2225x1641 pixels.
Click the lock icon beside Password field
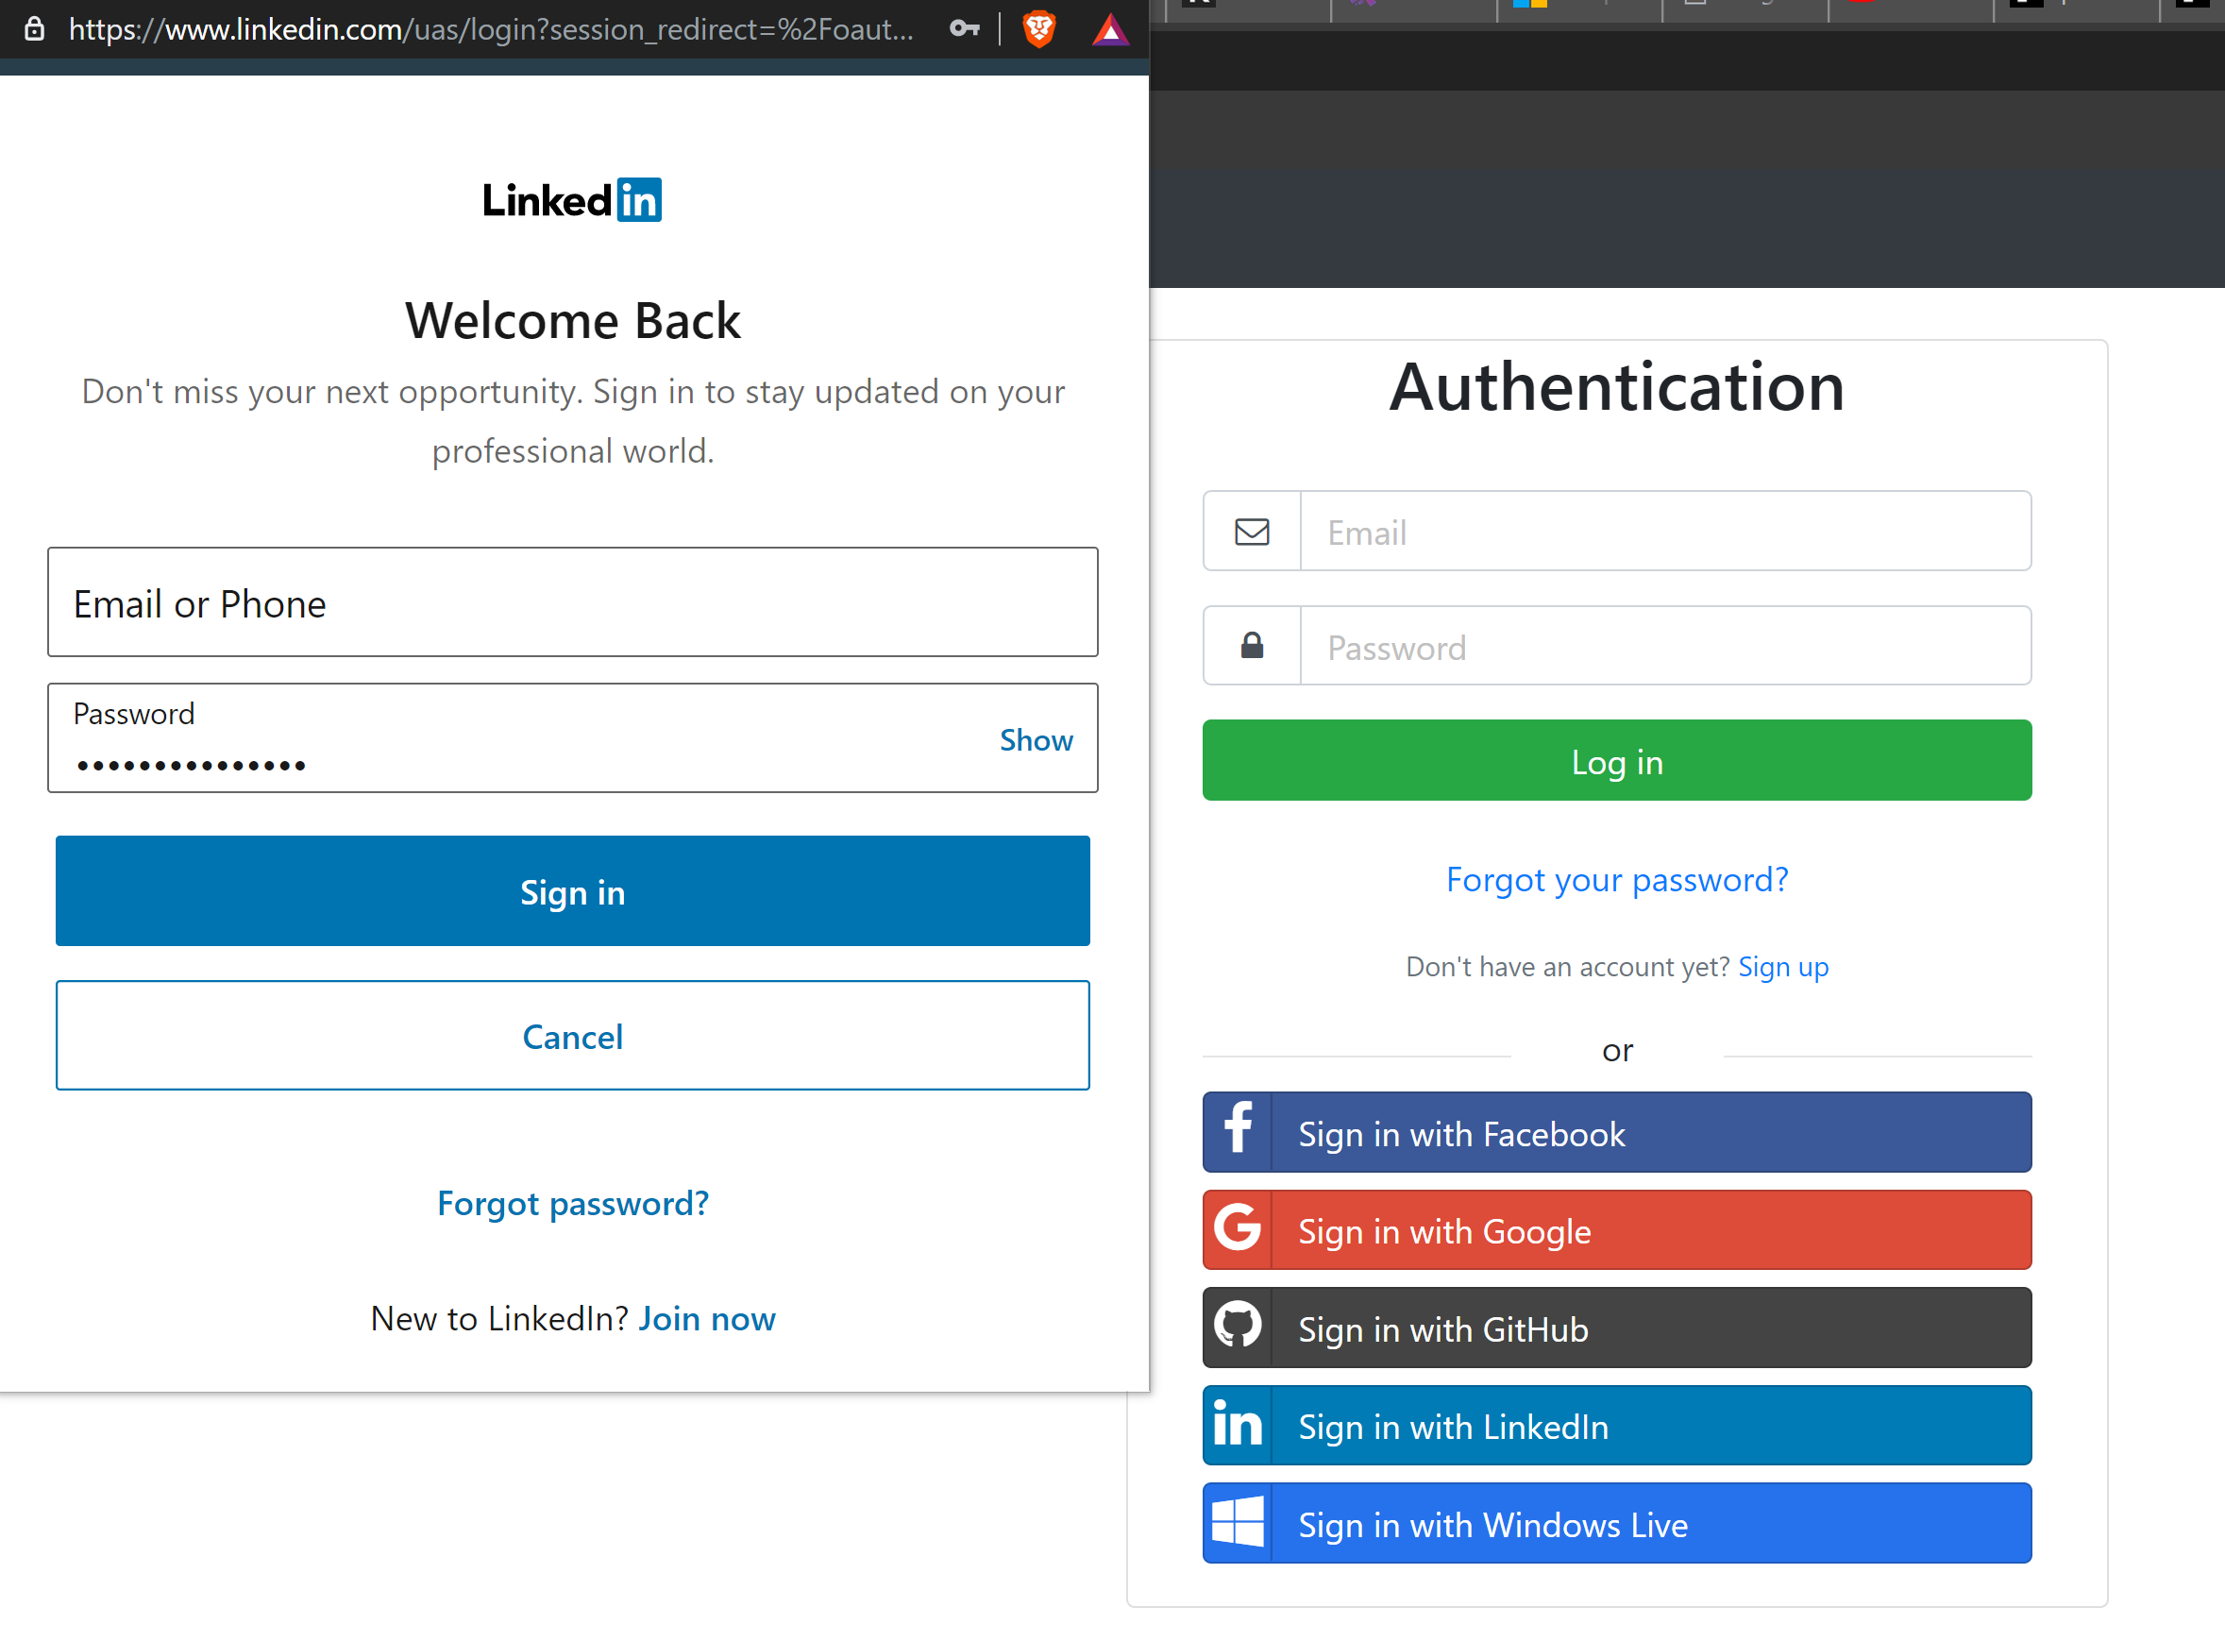tap(1251, 647)
